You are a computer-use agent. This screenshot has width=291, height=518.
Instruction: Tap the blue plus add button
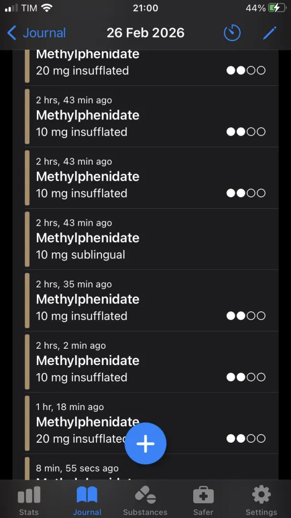coord(145,444)
